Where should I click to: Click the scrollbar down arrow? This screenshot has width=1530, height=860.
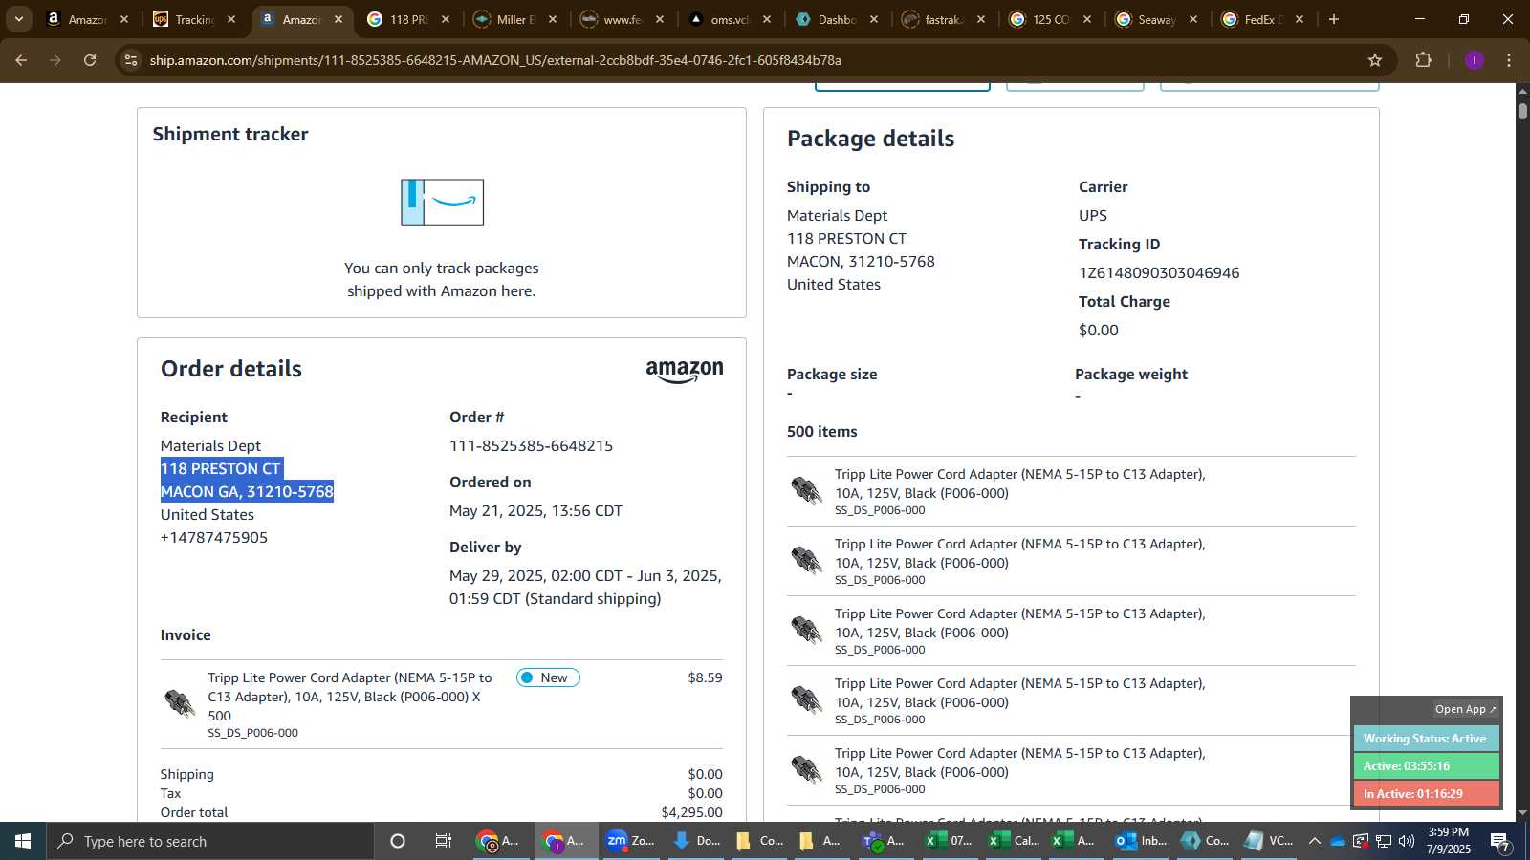pos(1522,813)
